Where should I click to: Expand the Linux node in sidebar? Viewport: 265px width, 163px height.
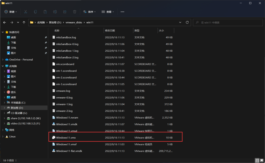tap(3, 136)
